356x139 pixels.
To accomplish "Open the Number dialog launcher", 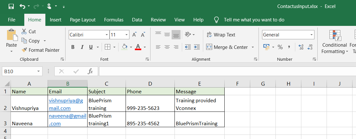I will tap(314, 59).
